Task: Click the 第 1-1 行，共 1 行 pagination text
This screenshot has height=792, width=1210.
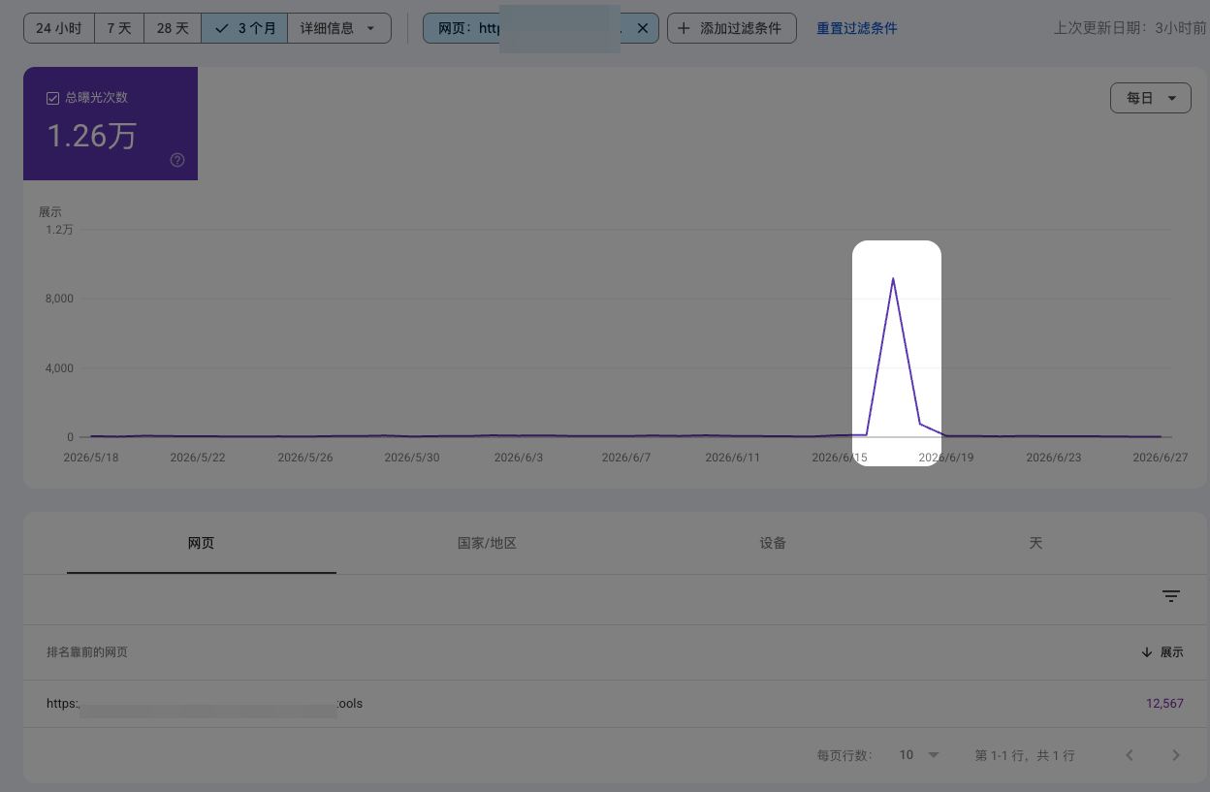Action: (x=1025, y=755)
